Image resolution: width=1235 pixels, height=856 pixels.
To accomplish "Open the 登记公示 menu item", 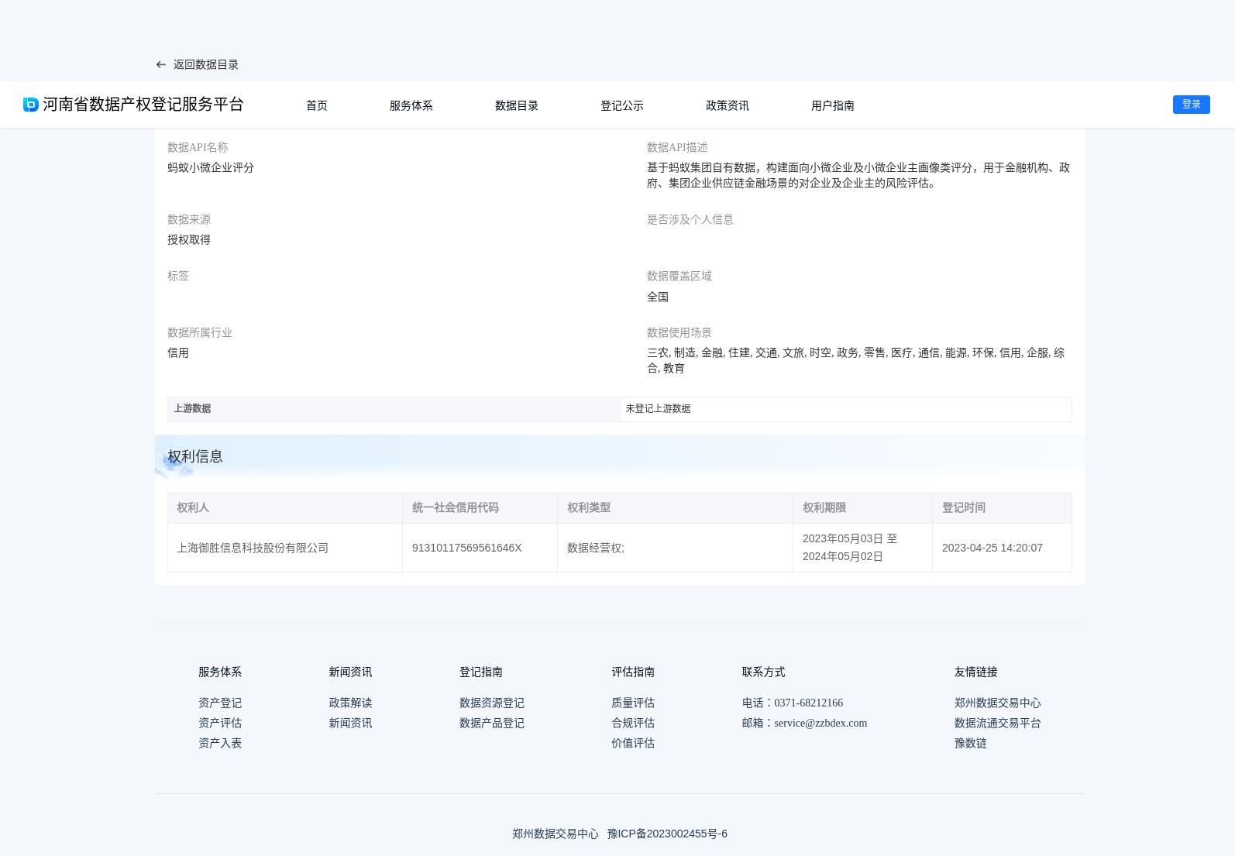I will 622,105.
